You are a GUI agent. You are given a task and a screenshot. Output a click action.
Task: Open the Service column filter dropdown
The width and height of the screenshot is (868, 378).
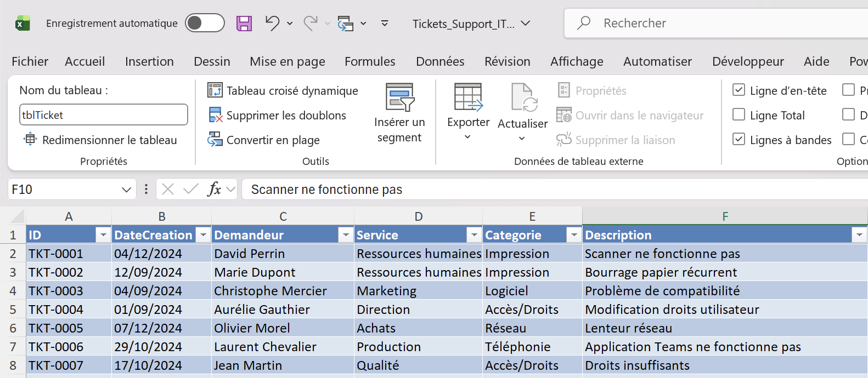[474, 235]
